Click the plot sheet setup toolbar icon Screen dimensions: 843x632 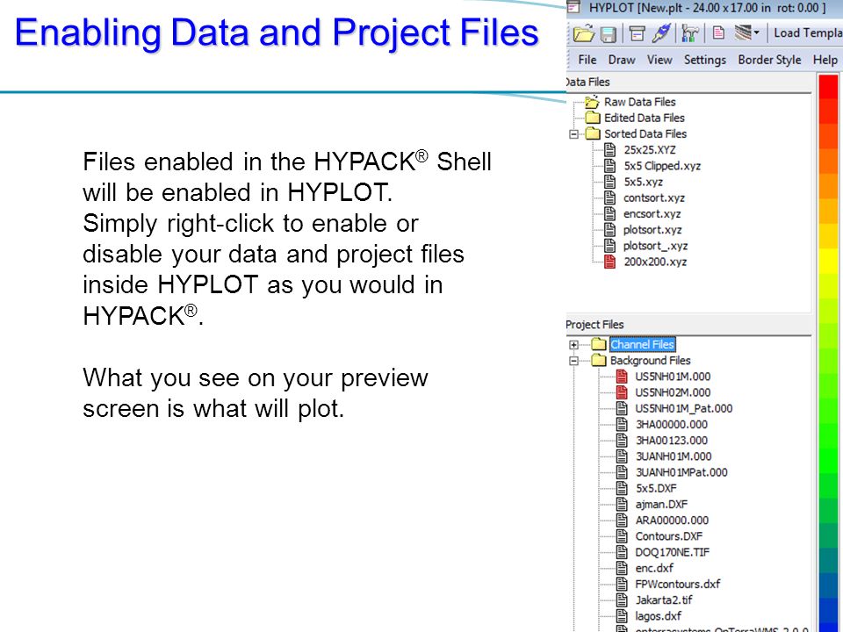click(x=638, y=34)
